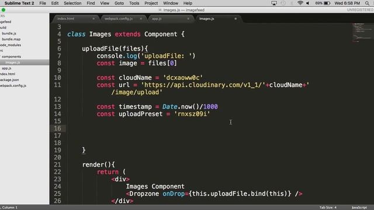The width and height of the screenshot is (374, 210).
Task: Open the View menu
Action: click(x=105, y=3)
